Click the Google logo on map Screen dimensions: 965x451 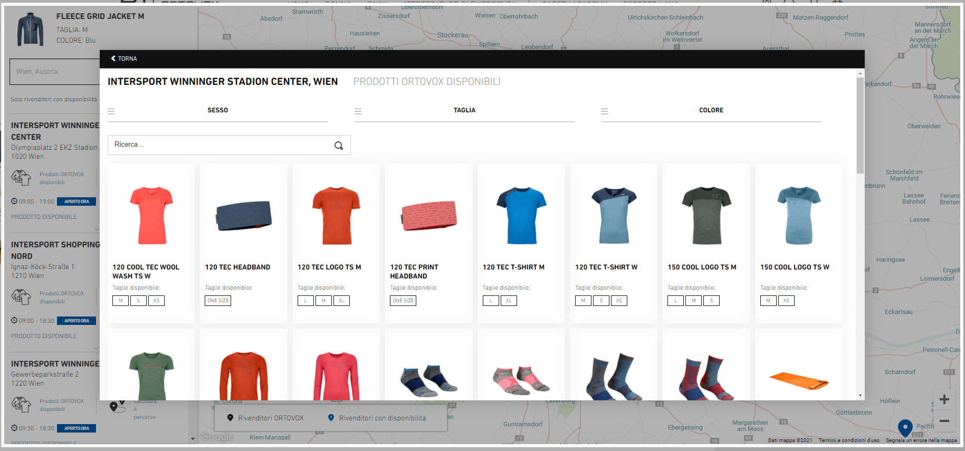click(x=217, y=437)
